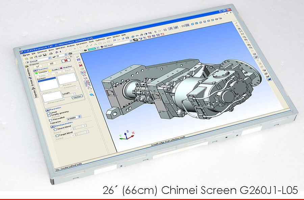Collapse the Blend parameters section
This screenshot has width=304, height=200.
(52, 127)
